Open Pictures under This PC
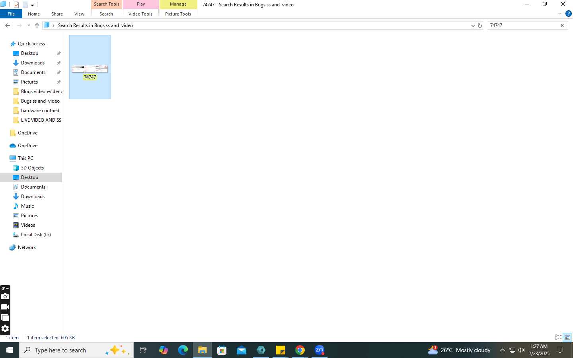The image size is (573, 358). tap(29, 216)
